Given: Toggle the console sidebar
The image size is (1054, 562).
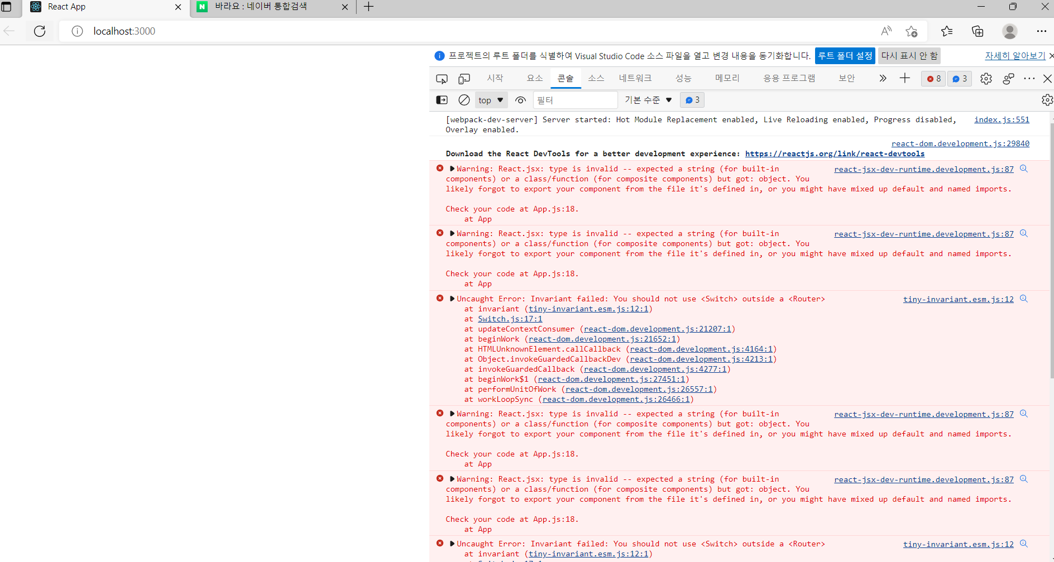Looking at the screenshot, I should 442,100.
